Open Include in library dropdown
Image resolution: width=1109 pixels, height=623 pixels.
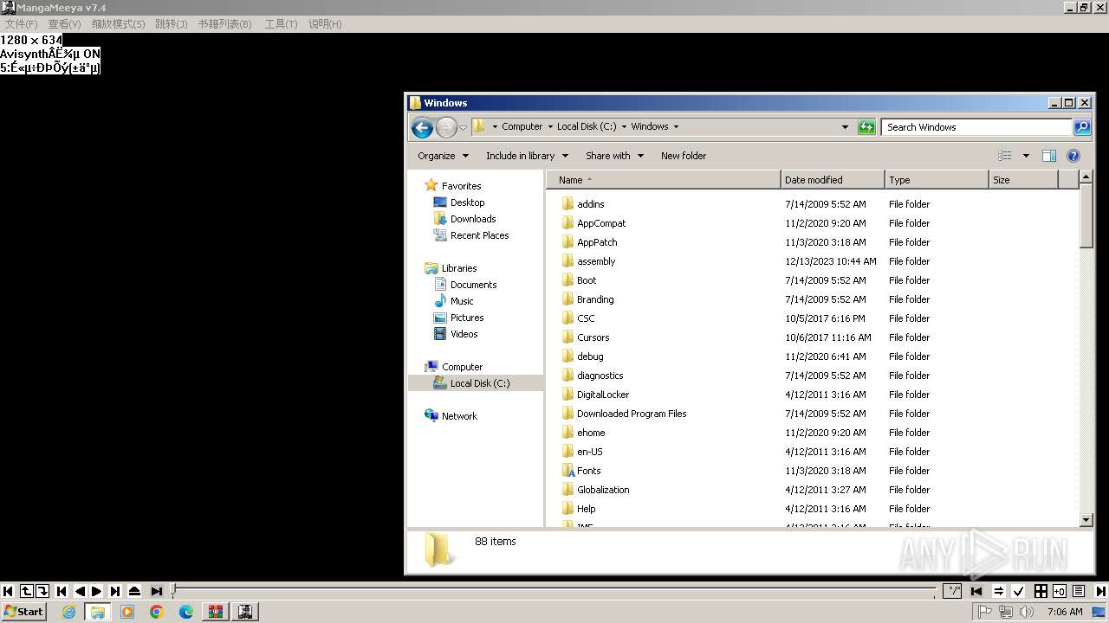(527, 156)
